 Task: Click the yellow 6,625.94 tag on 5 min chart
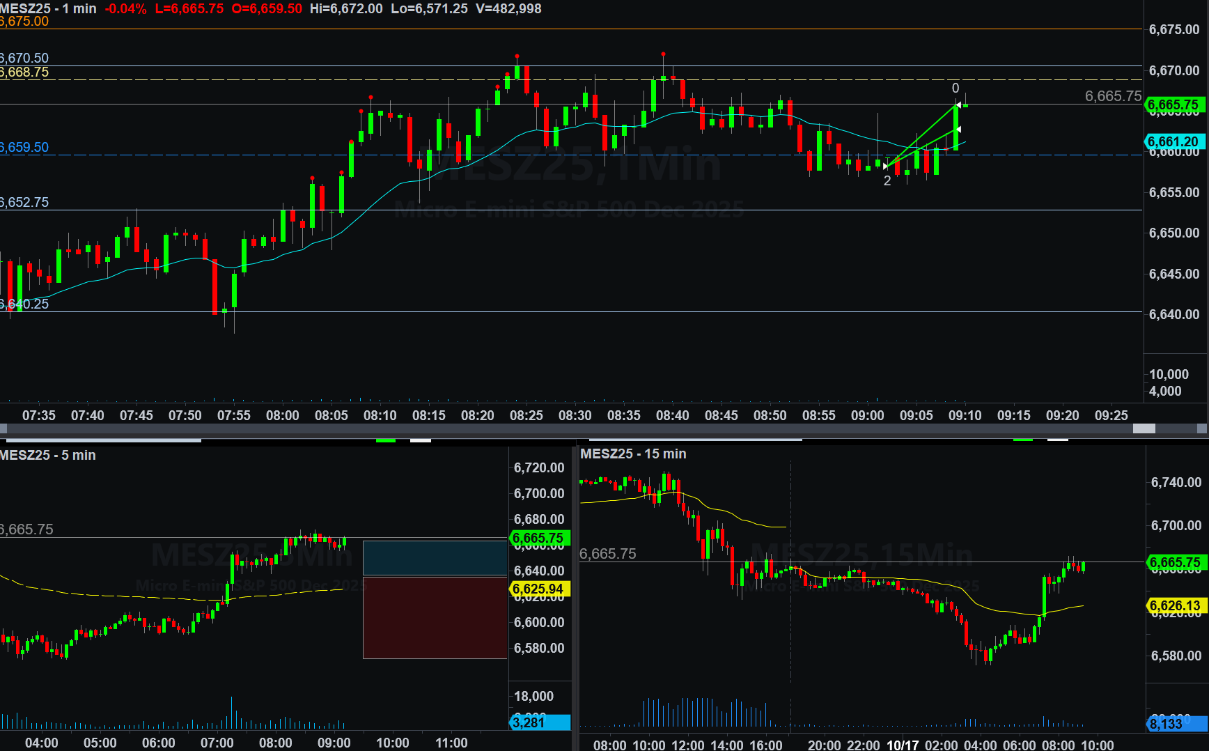[538, 589]
